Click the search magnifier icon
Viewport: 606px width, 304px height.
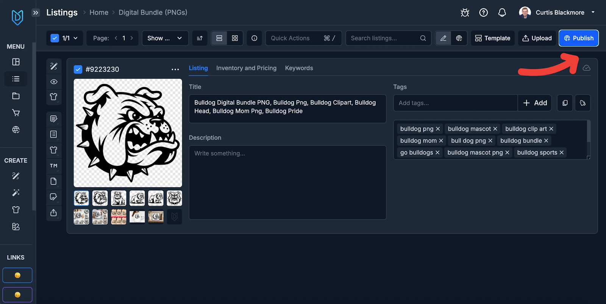(x=423, y=38)
